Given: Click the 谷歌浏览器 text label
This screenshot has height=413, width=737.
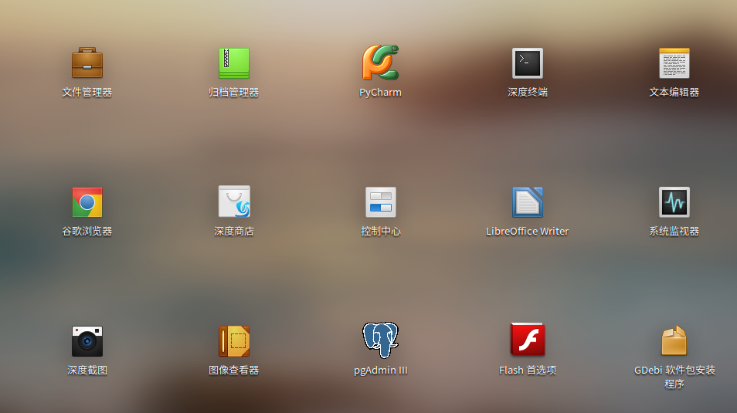Looking at the screenshot, I should 87,231.
